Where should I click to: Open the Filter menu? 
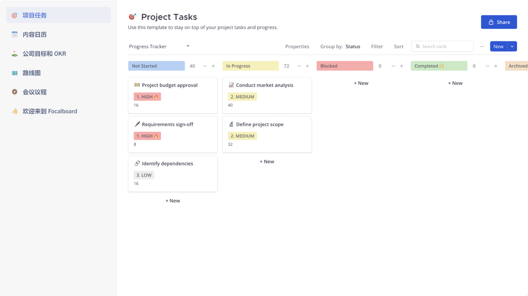pos(377,47)
